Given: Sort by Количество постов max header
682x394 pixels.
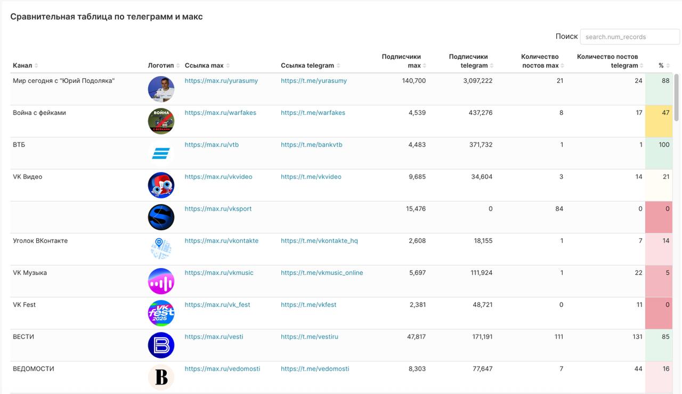Looking at the screenshot, I should (x=542, y=61).
